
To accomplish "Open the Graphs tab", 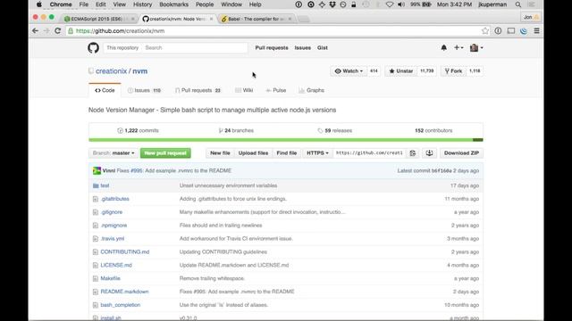I will [x=312, y=90].
